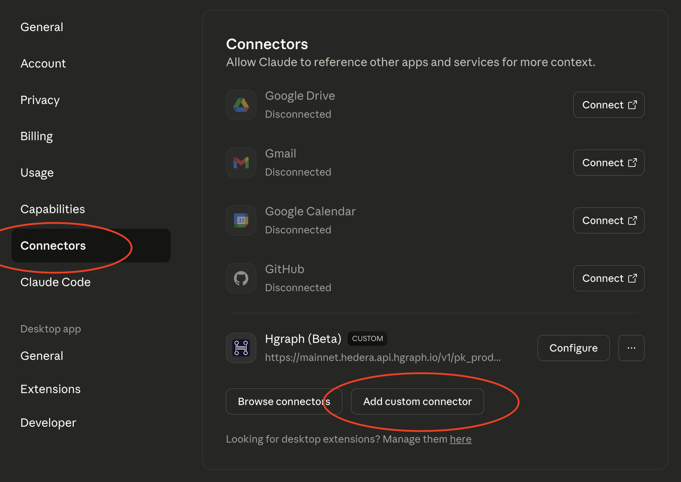Click the Google Drive connector icon
The height and width of the screenshot is (482, 681).
[x=241, y=105]
